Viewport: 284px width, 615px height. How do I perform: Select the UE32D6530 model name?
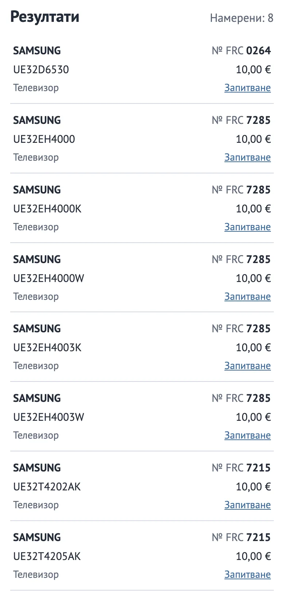tap(41, 70)
